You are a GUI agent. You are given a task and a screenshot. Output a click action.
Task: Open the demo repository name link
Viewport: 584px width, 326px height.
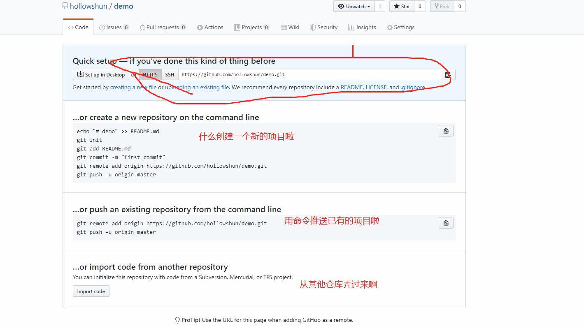[123, 6]
